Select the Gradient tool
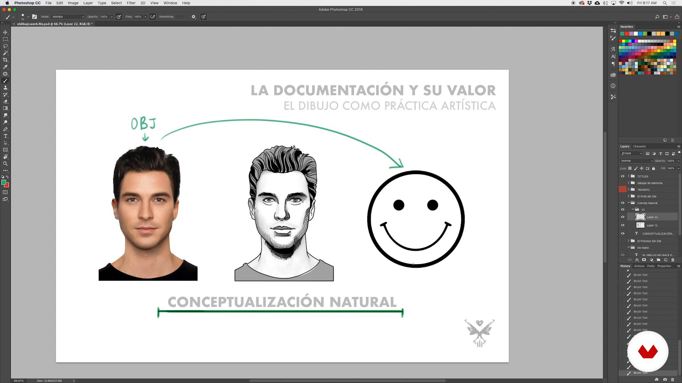The width and height of the screenshot is (682, 383). pos(5,109)
